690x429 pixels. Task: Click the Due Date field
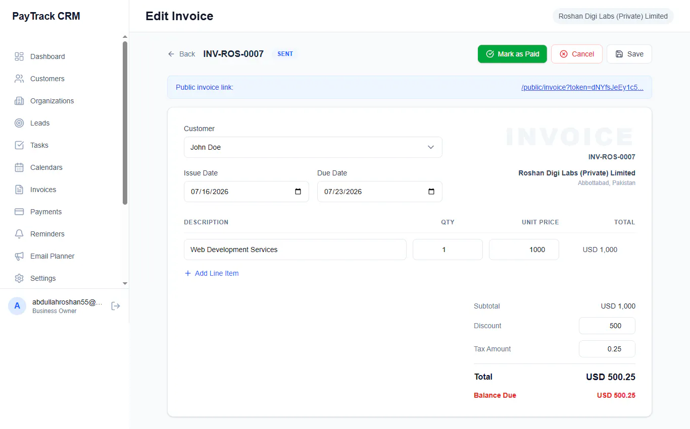click(380, 192)
